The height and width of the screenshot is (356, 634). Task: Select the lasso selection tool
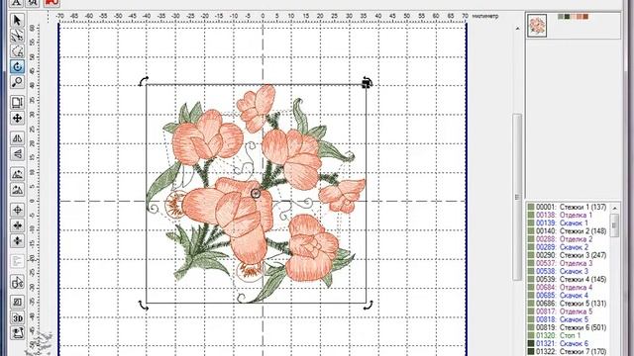click(17, 51)
